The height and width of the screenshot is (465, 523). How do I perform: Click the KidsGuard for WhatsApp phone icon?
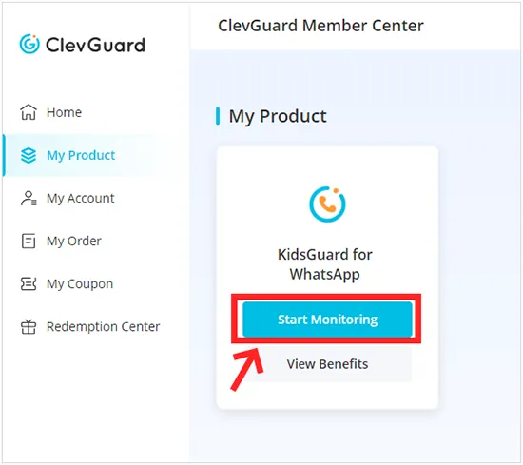tap(327, 203)
